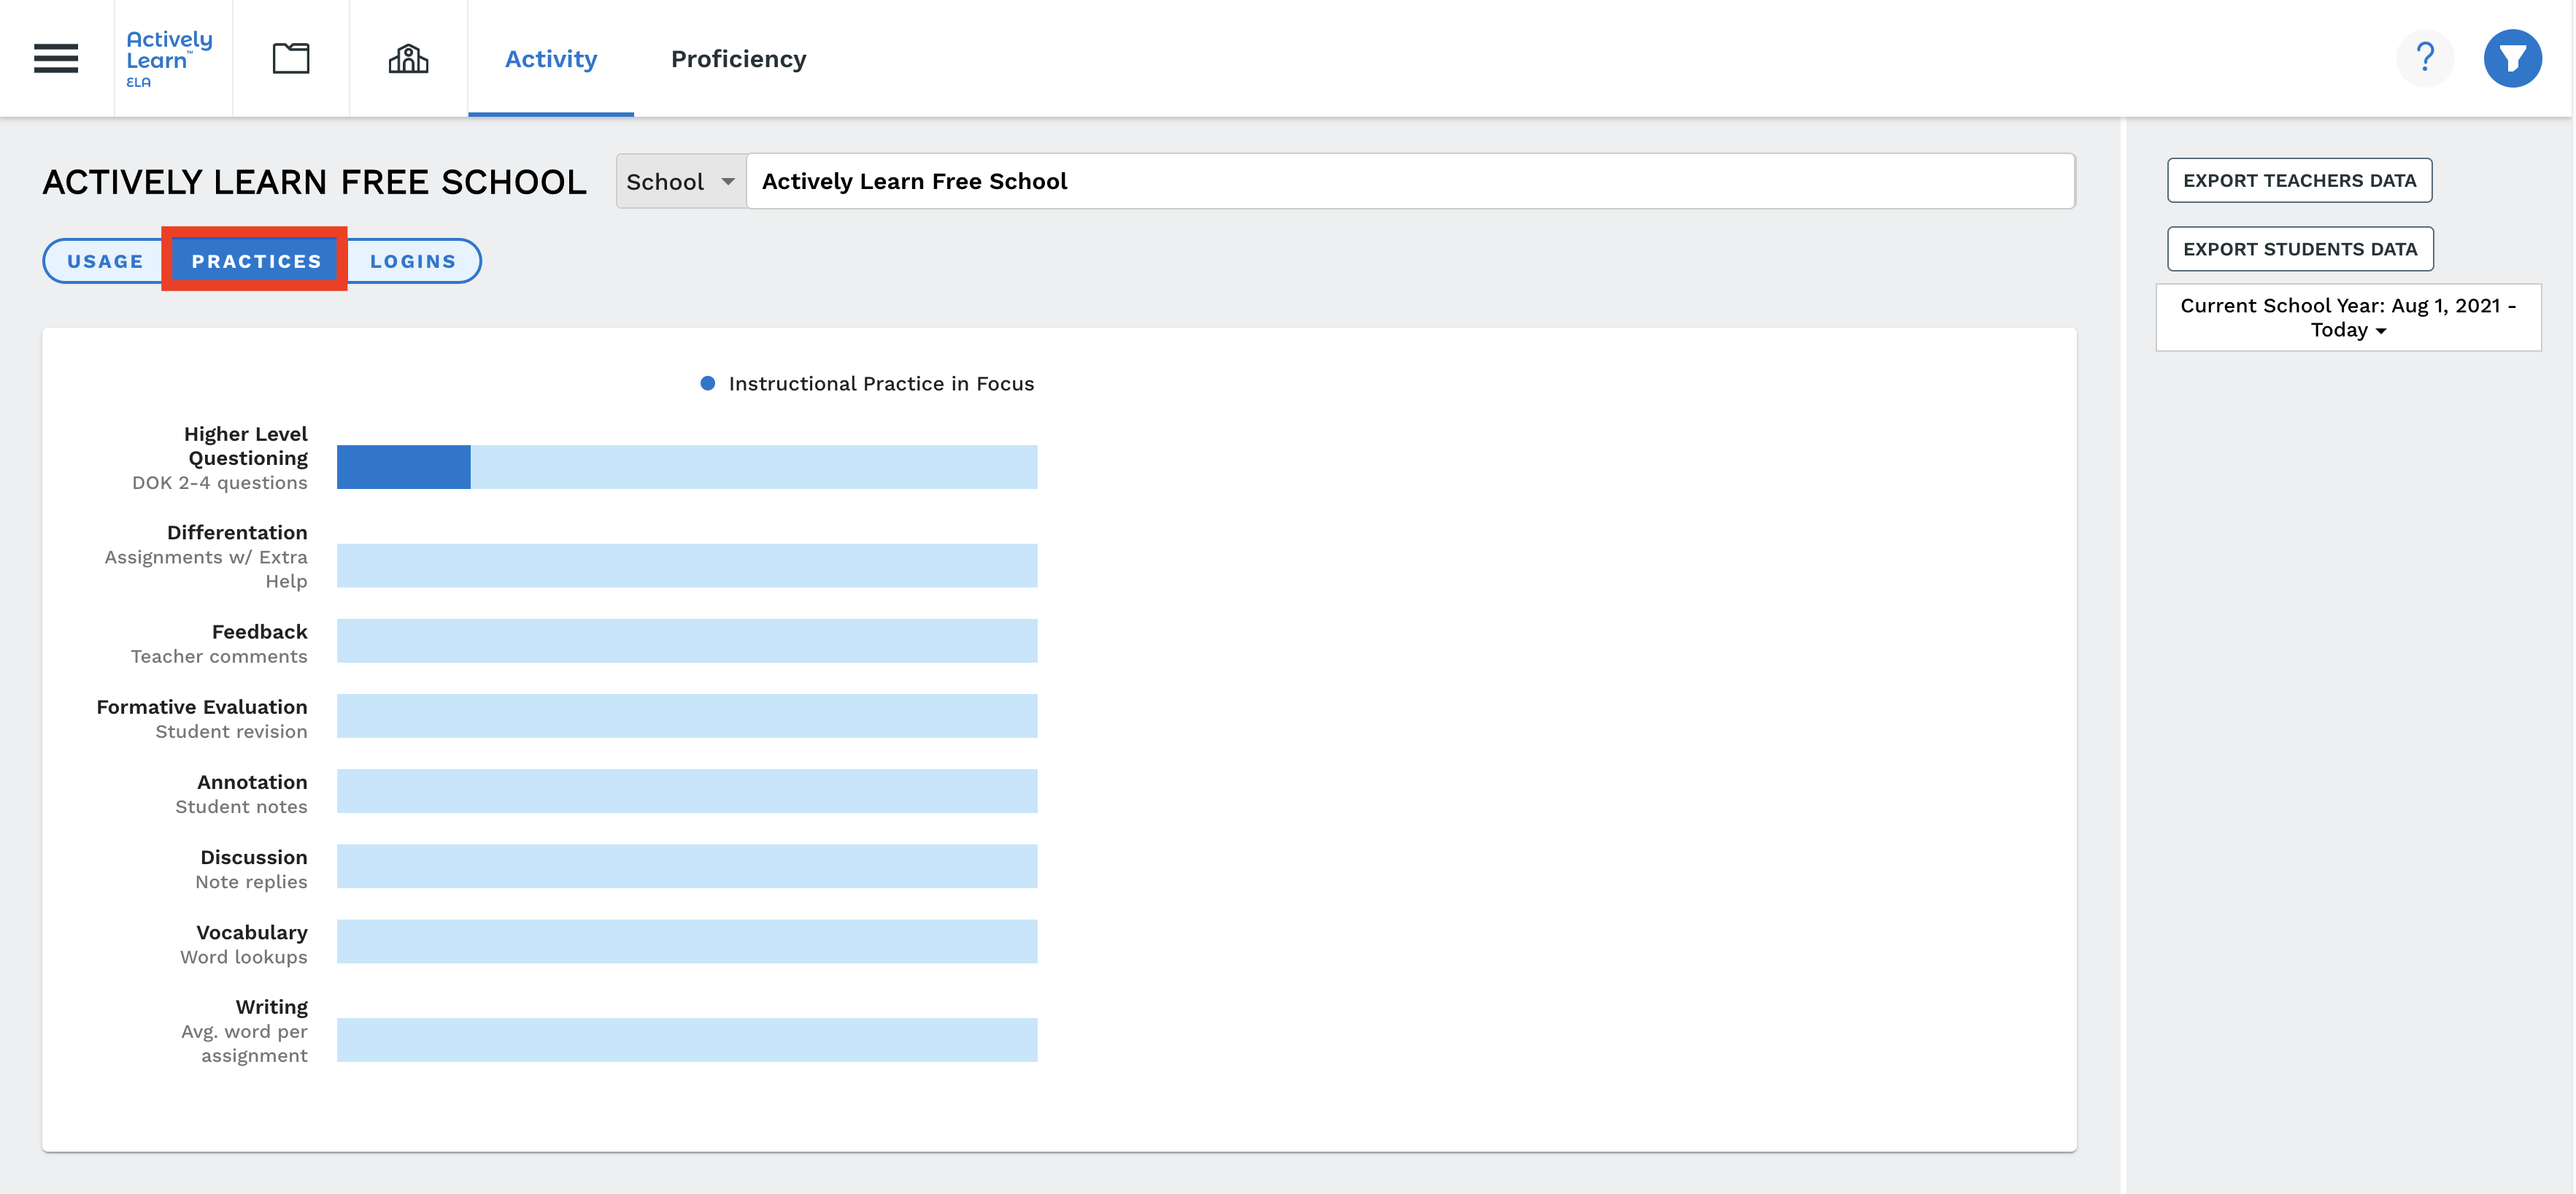Click the Vocabulary label
Viewport: 2576px width, 1194px height.
(x=252, y=932)
